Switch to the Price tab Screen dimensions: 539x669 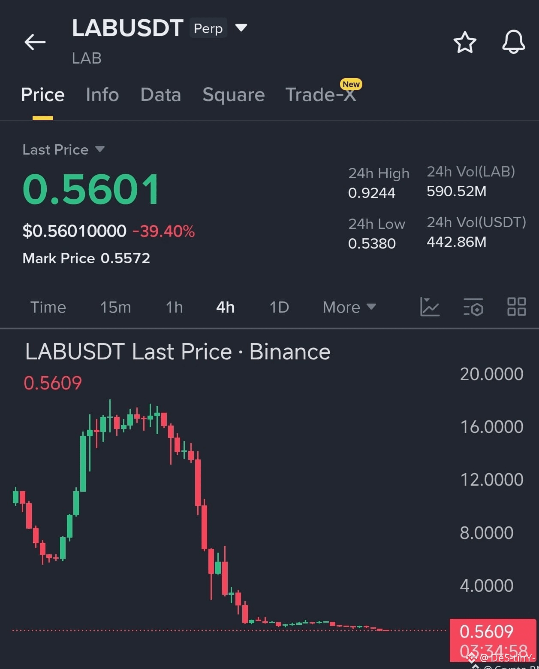pos(42,94)
